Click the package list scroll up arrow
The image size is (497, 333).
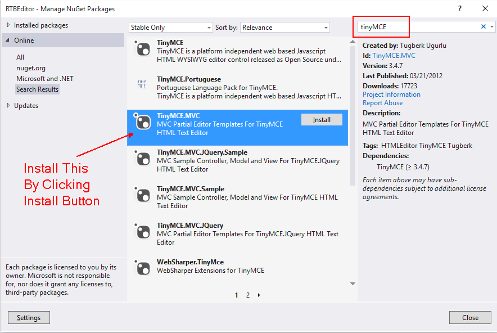tap(353, 42)
